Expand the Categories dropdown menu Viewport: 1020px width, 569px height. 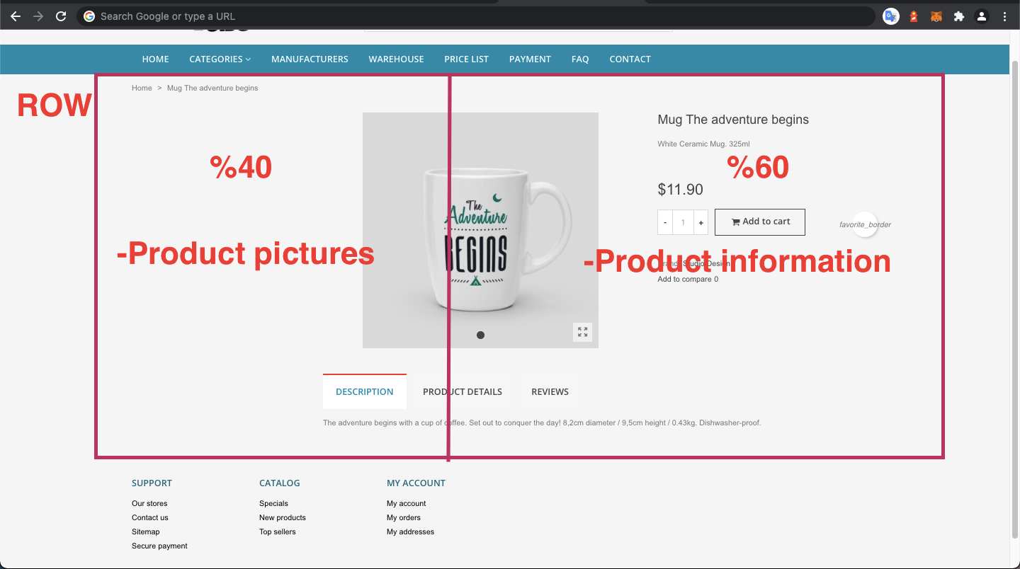(x=220, y=59)
